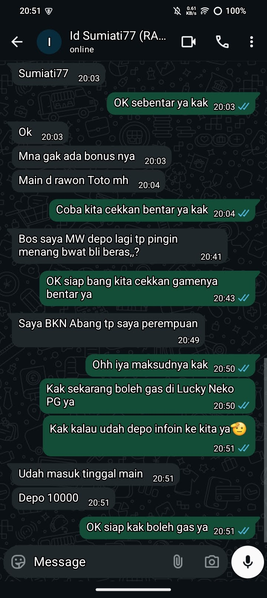Start a video call with Id Sumiati77
The height and width of the screenshot is (598, 267).
189,42
